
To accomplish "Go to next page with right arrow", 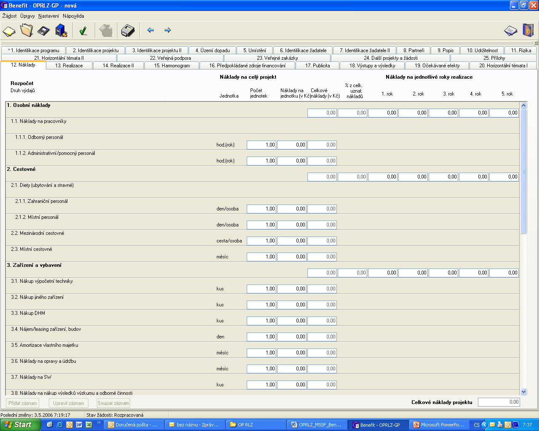I will pyautogui.click(x=168, y=30).
